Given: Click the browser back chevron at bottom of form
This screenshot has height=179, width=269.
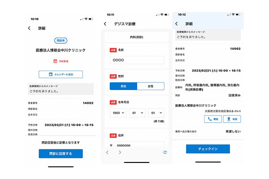Looking at the screenshot, I should 107,153.
